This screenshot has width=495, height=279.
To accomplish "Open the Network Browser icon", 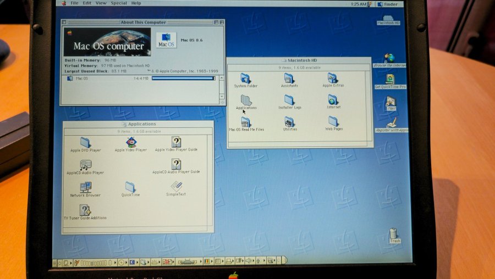I will [x=85, y=188].
